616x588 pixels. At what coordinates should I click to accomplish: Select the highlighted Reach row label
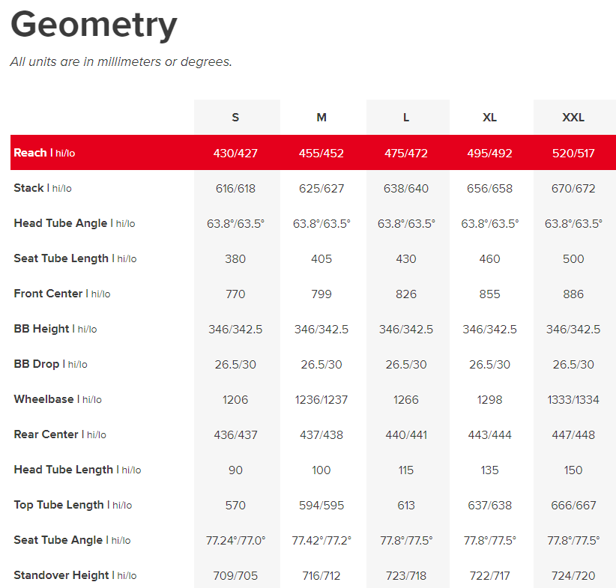[x=44, y=153]
